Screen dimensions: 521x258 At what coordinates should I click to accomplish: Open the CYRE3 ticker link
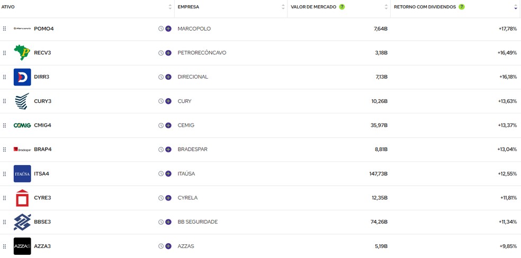point(42,198)
